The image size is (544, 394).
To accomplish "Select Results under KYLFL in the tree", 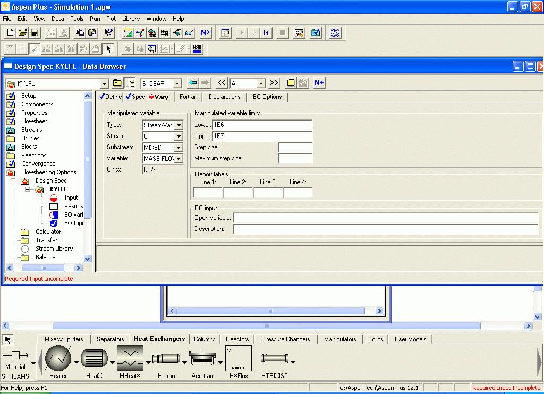I will [73, 206].
